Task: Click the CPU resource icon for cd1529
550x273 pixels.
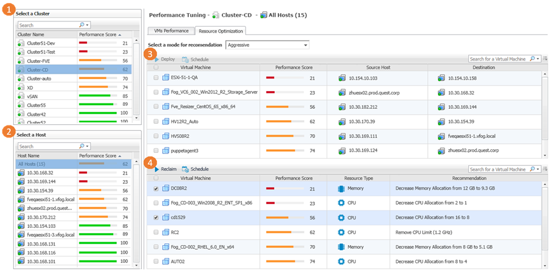Action: tap(340, 217)
